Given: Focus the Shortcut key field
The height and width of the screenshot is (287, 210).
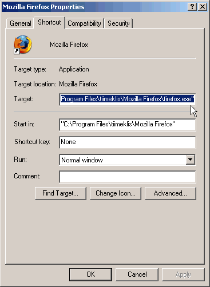Looking at the screenshot, I should click(128, 142).
